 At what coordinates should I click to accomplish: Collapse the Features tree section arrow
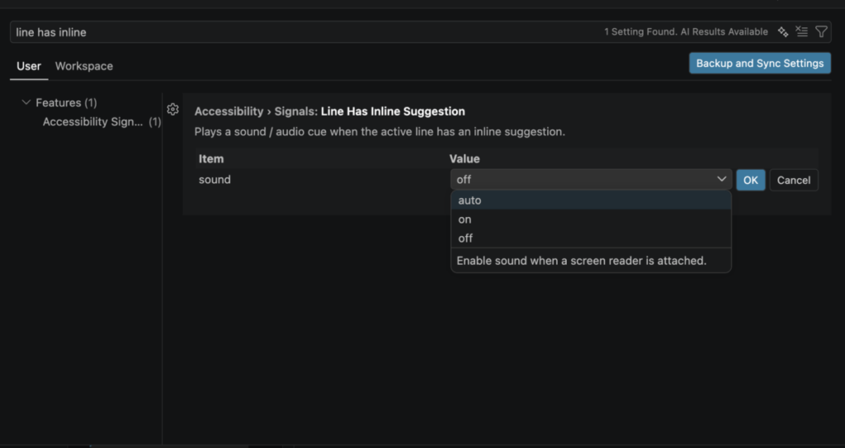click(x=27, y=103)
